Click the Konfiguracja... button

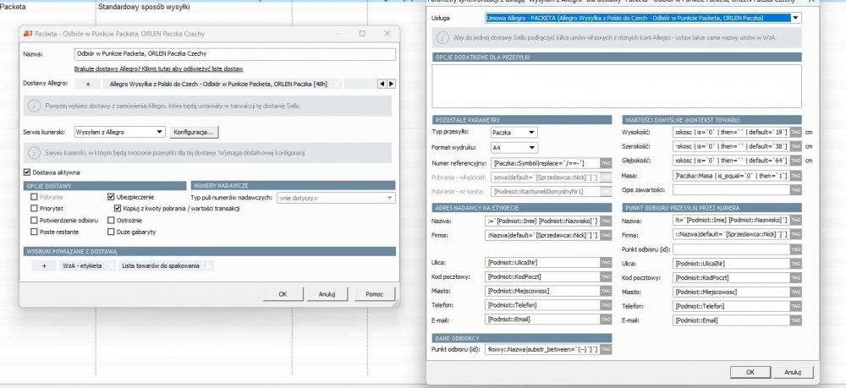pos(195,132)
